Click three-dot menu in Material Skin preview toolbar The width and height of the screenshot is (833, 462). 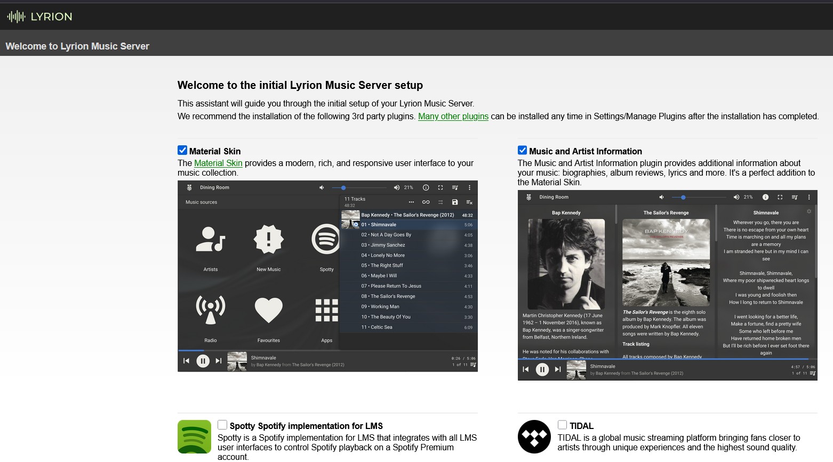point(469,187)
